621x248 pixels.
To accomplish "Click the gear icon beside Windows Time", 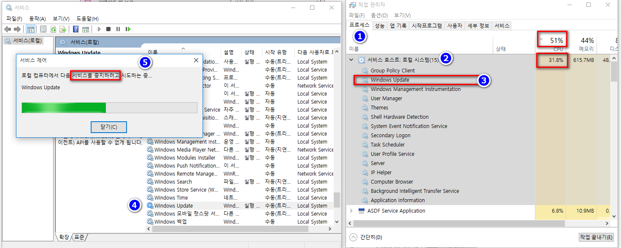I will pos(150,198).
